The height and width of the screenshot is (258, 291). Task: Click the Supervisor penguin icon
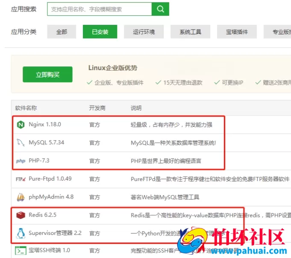pos(21,233)
